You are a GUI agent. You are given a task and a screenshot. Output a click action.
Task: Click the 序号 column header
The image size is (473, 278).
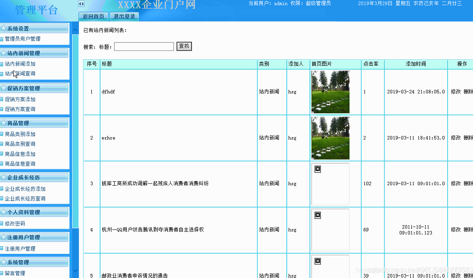(92, 64)
